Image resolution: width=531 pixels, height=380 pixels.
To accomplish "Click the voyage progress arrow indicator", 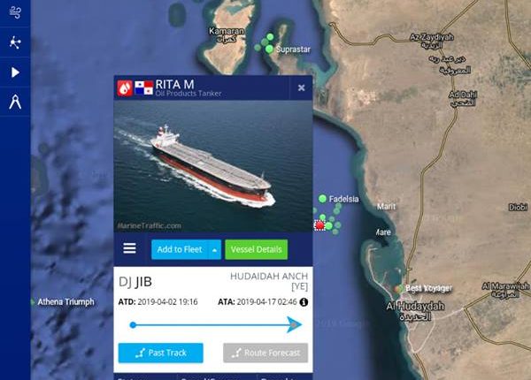I will point(294,324).
